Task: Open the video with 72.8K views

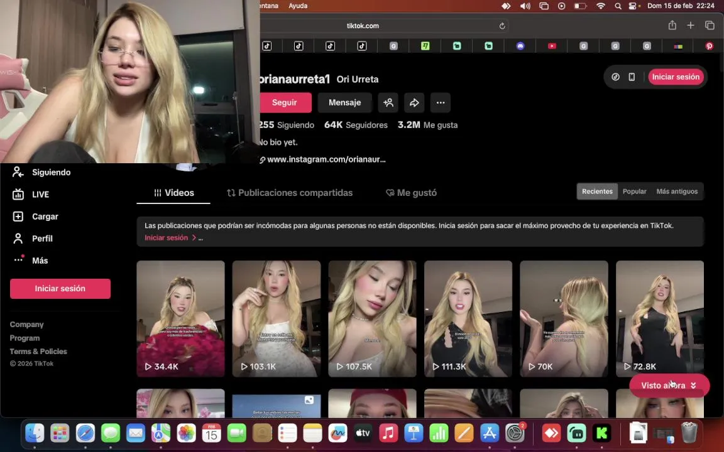Action: coord(660,319)
